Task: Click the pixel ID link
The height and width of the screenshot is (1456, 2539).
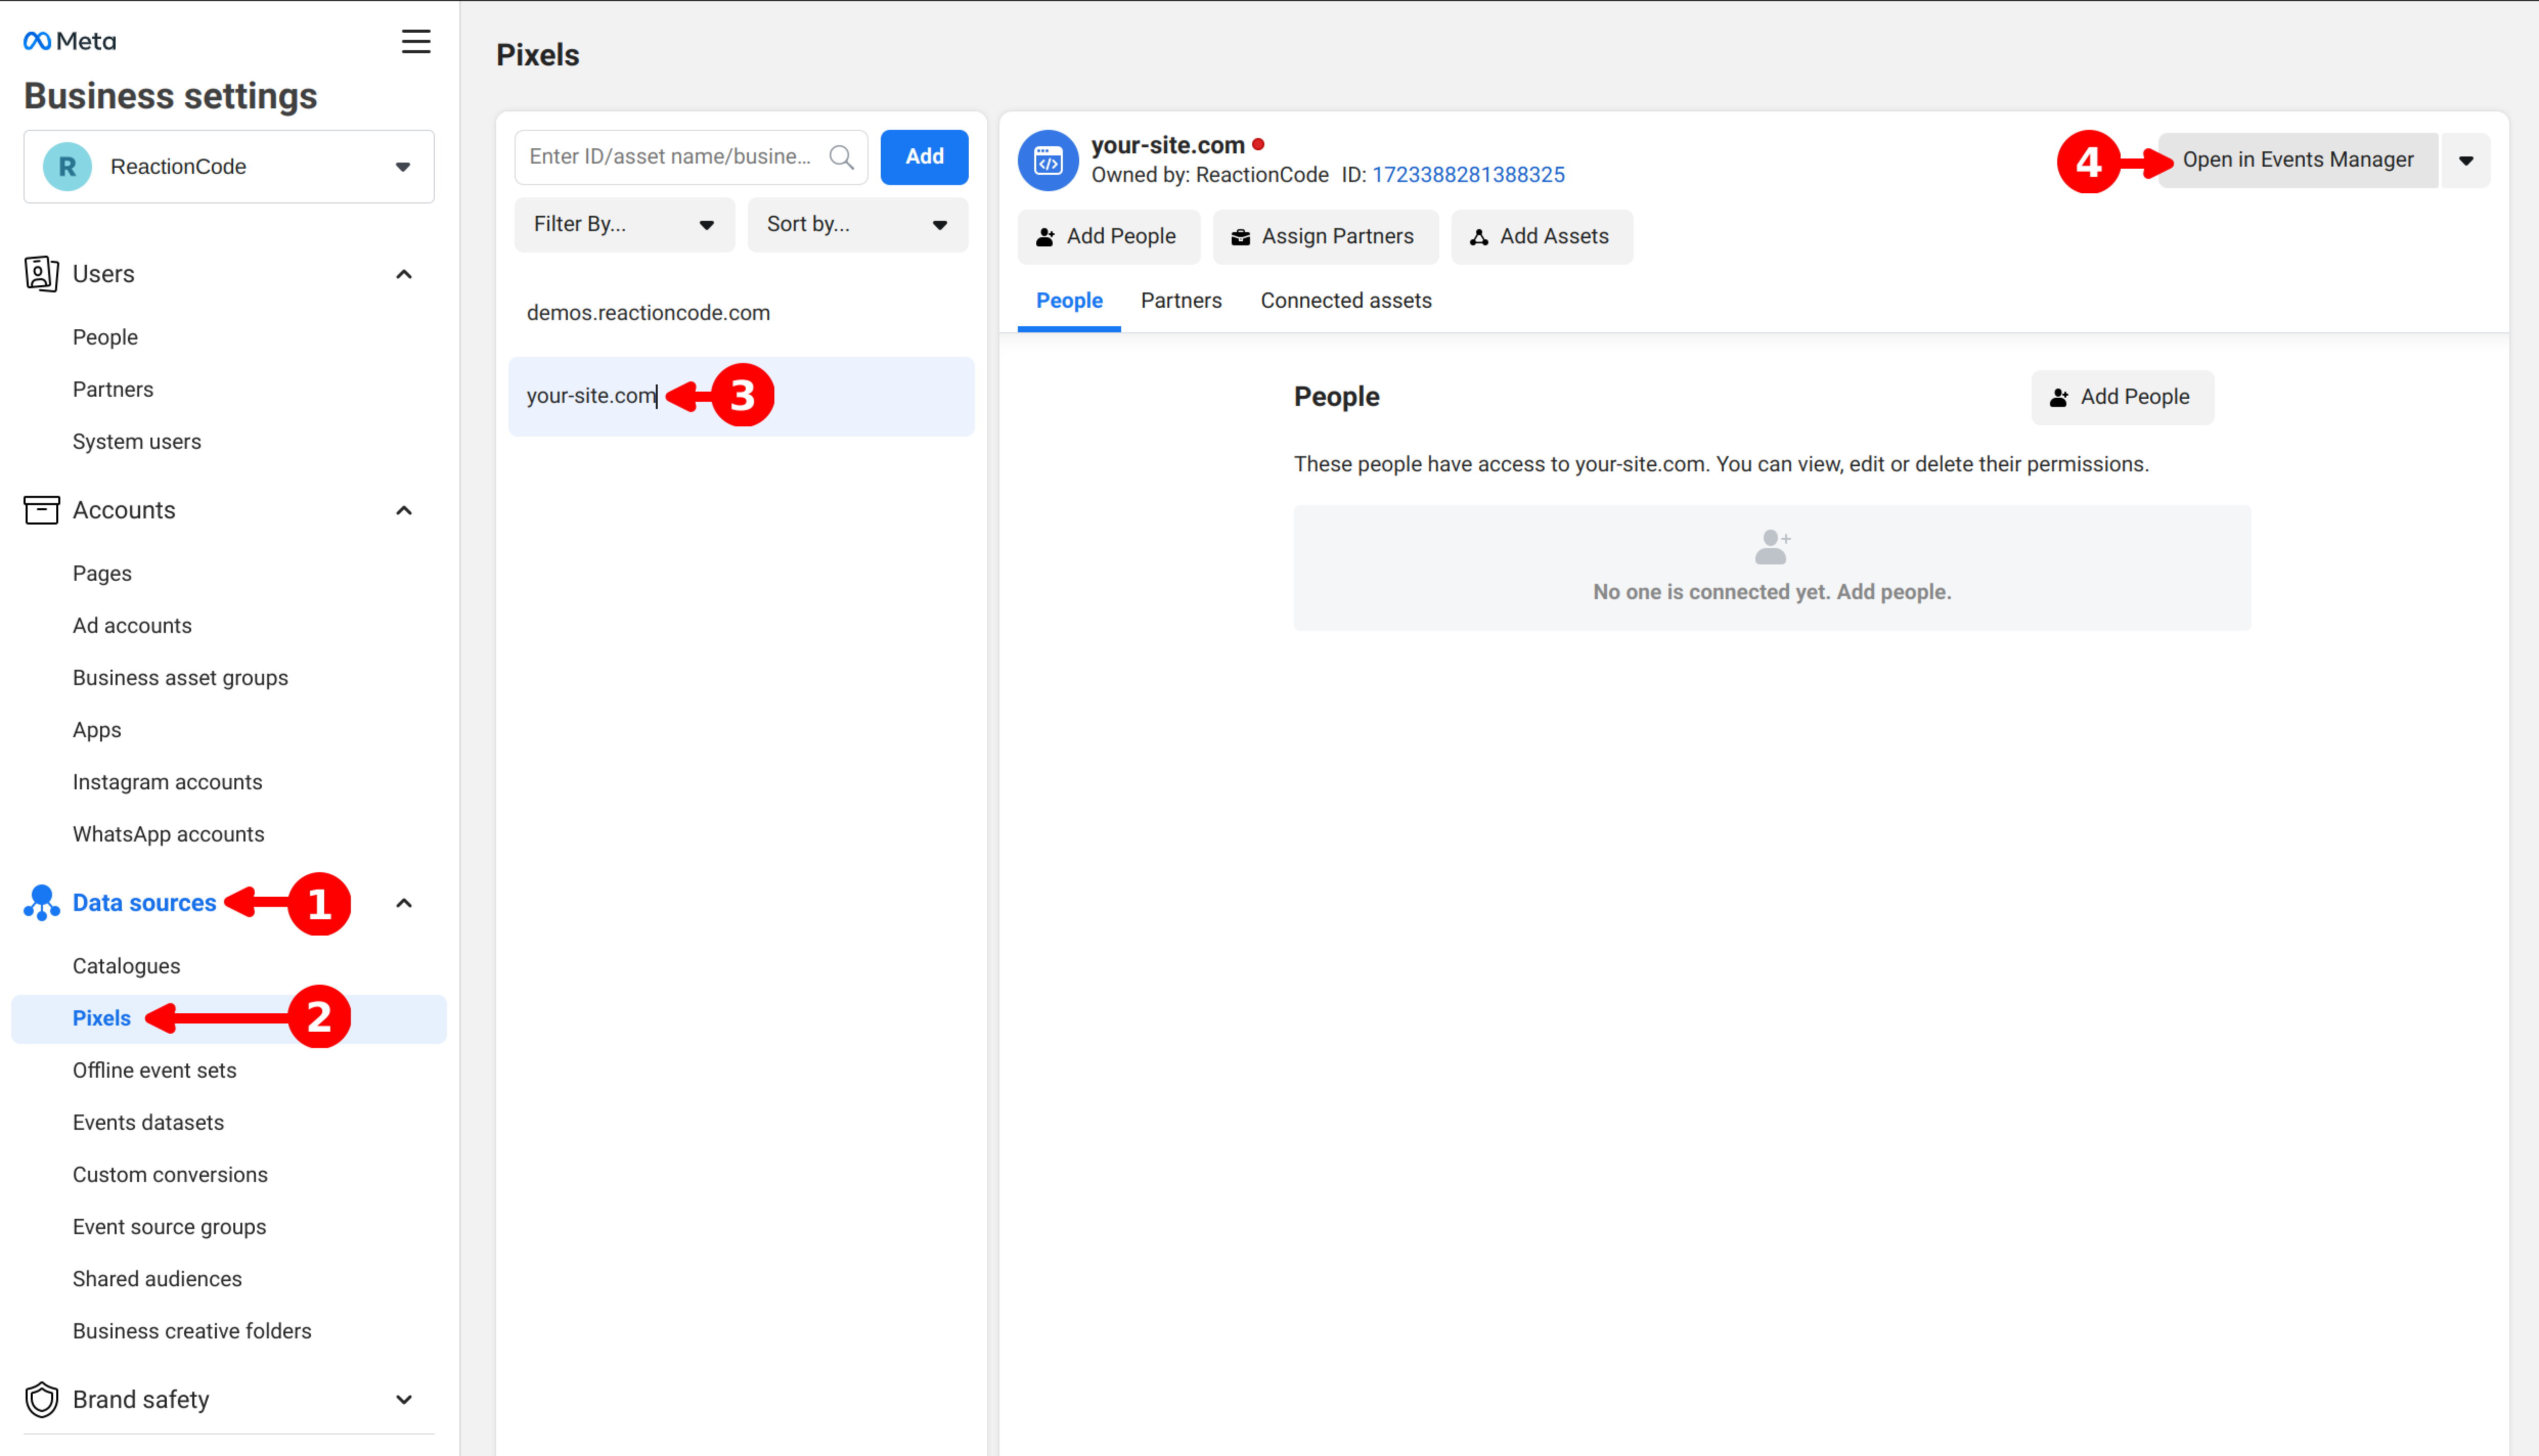Action: tap(1467, 175)
